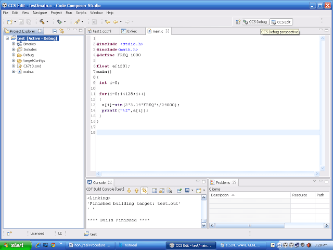Click the Windows start button
Viewport: 333px width, 250px height.
click(15, 245)
